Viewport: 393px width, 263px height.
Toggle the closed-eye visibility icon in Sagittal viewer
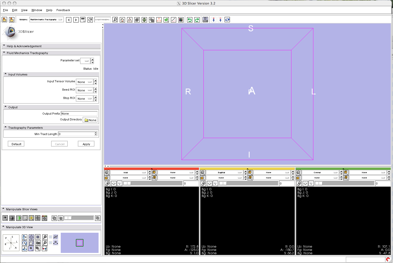coord(209,183)
